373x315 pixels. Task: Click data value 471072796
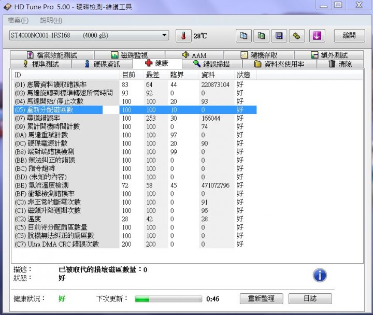[216, 185]
